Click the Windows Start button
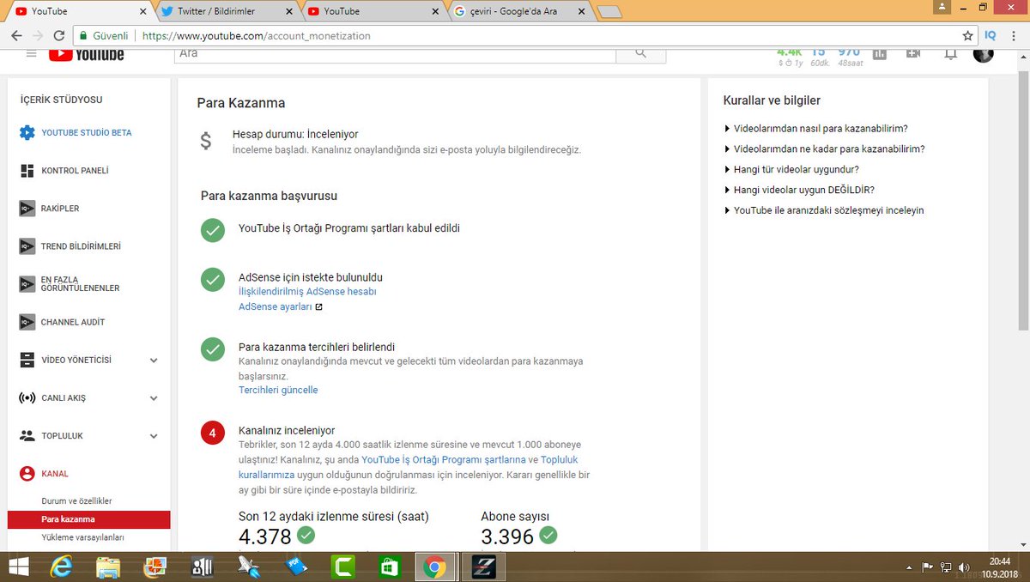1030x582 pixels. pyautogui.click(x=18, y=567)
